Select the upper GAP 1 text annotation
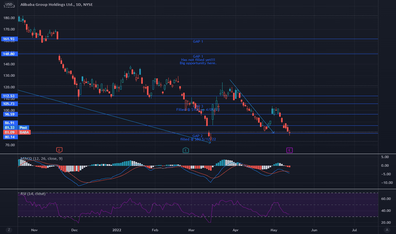Image resolution: width=396 pixels, height=234 pixels. point(198,42)
